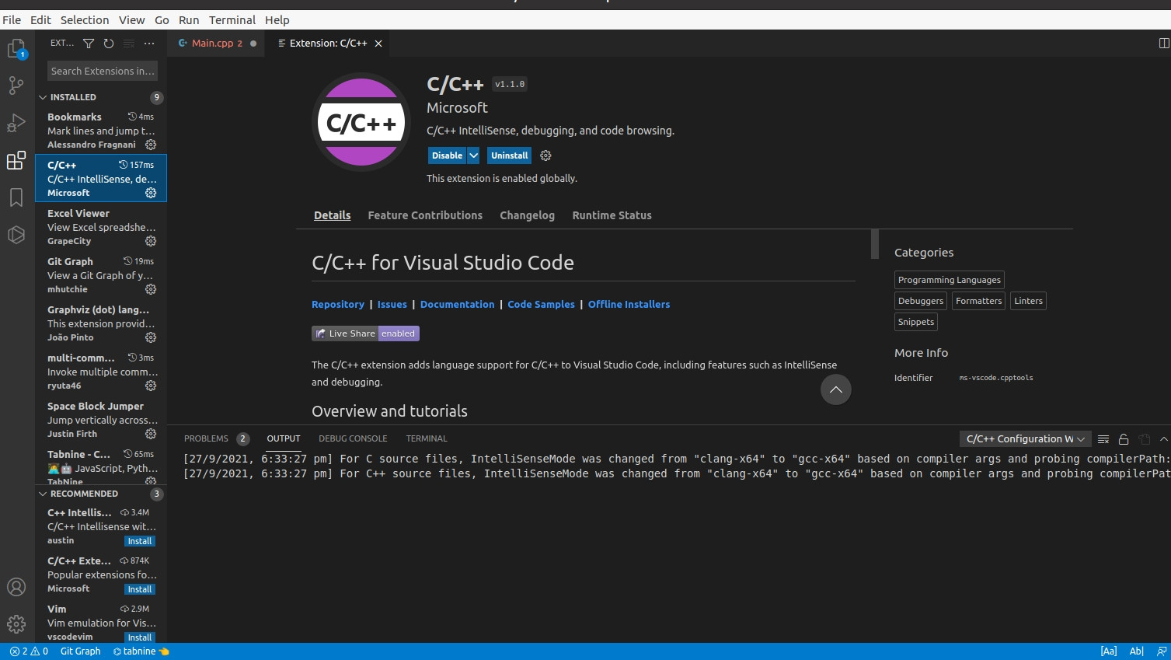Click the Debuggers category tag
The width and height of the screenshot is (1171, 660).
coord(921,301)
